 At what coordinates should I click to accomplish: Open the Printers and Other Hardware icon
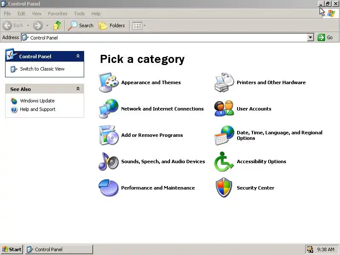click(224, 82)
